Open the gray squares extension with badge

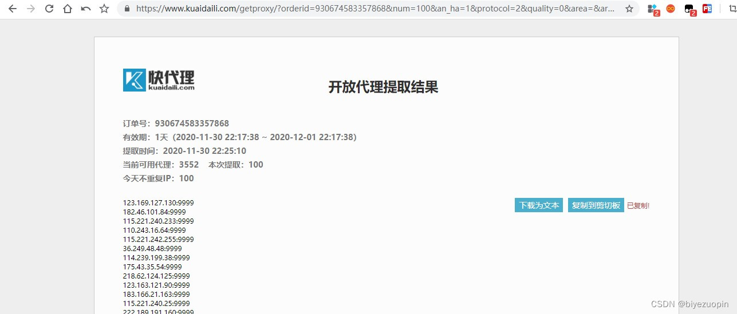(653, 9)
